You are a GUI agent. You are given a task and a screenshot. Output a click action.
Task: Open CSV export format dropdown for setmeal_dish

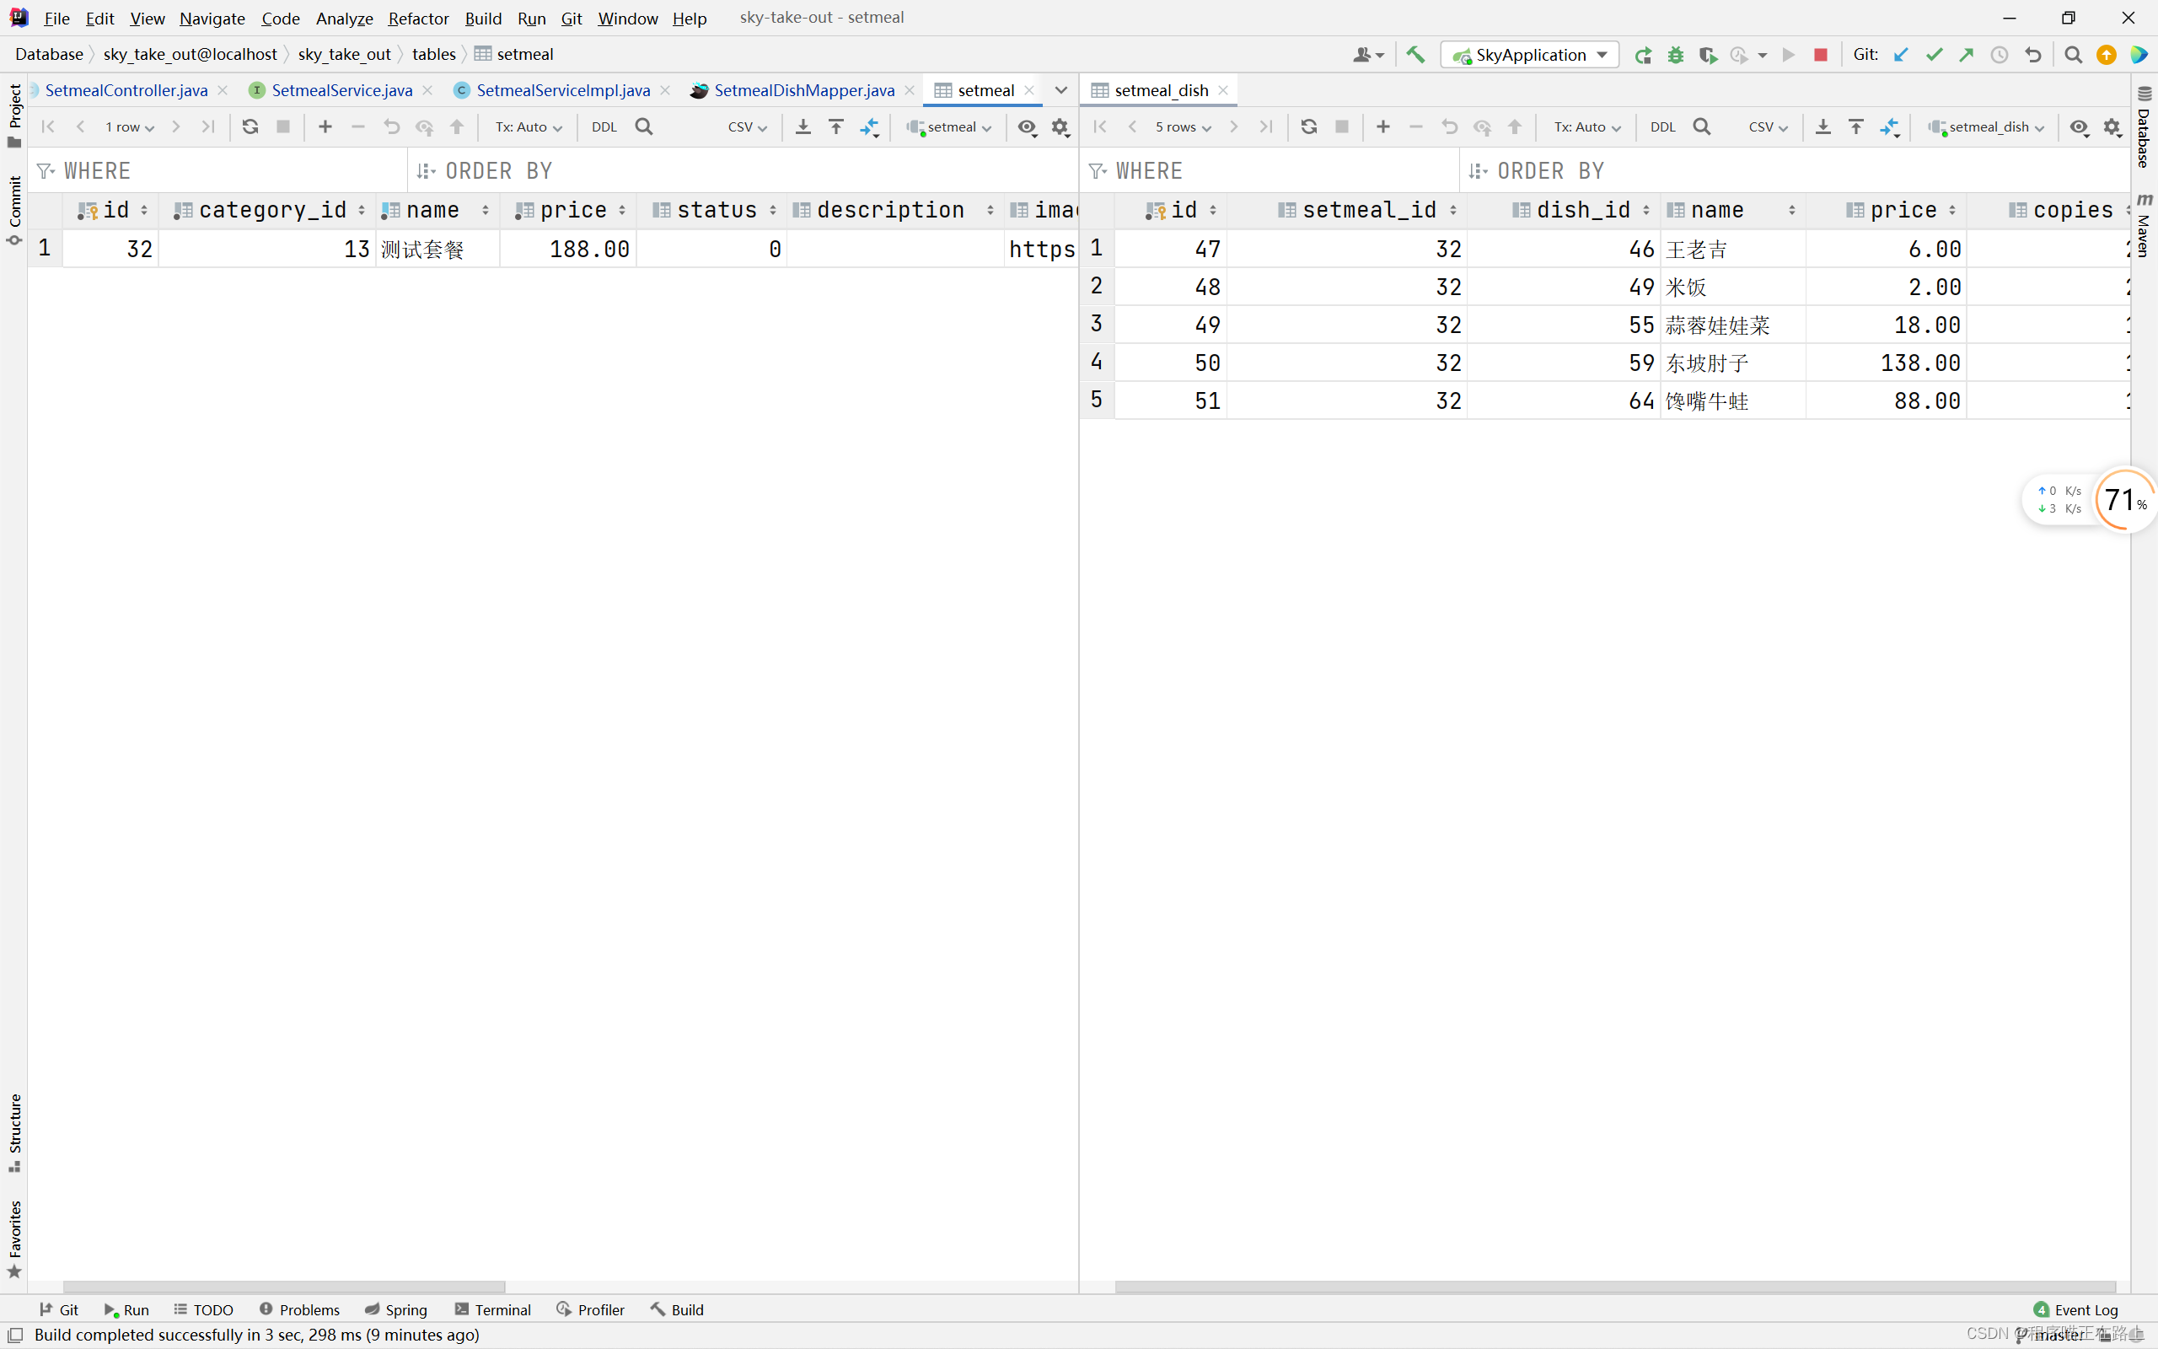click(x=1768, y=126)
